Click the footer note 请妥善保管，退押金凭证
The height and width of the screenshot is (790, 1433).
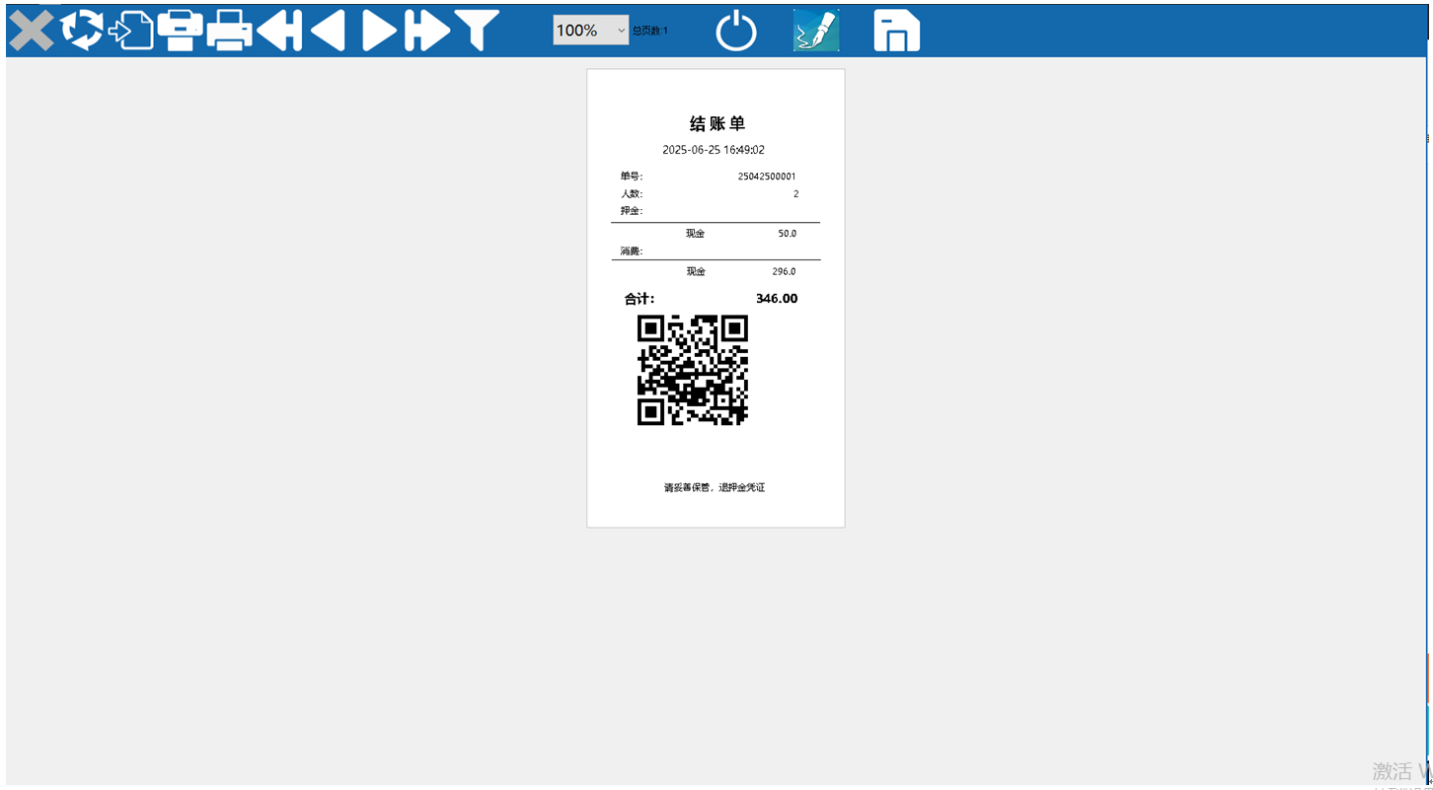(x=715, y=487)
